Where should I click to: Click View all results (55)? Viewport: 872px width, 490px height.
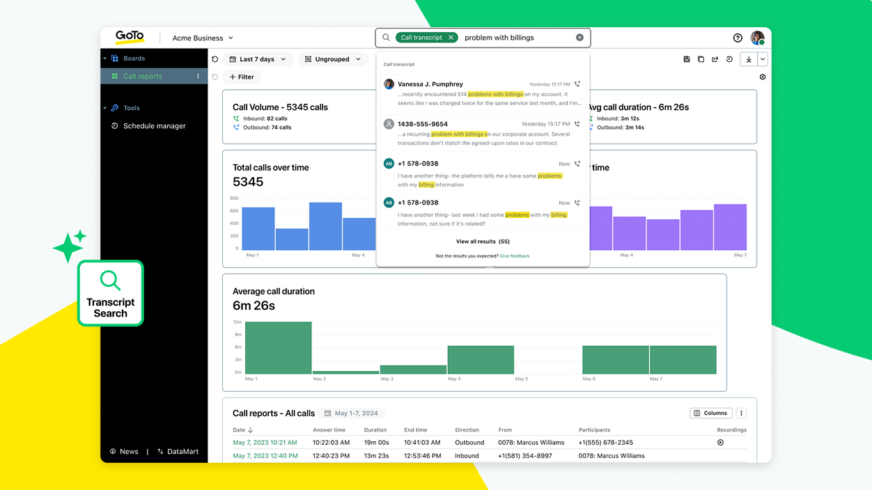tap(483, 242)
